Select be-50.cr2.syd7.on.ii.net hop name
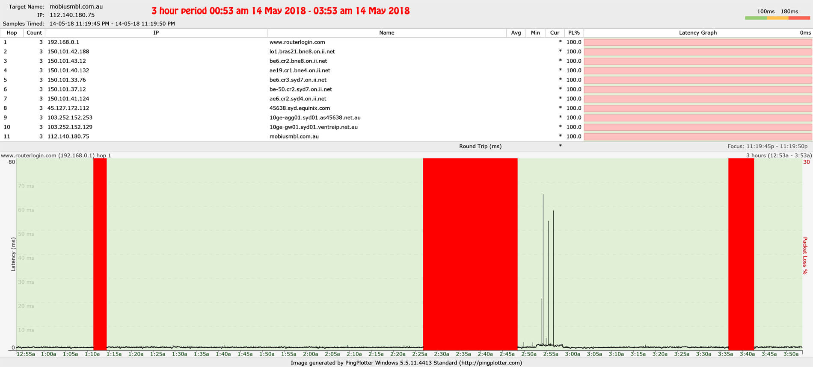Image resolution: width=813 pixels, height=367 pixels. [x=301, y=89]
